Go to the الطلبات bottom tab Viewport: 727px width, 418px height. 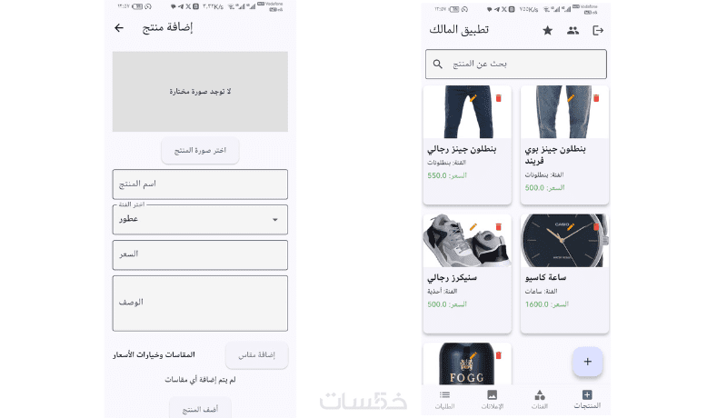(x=444, y=400)
